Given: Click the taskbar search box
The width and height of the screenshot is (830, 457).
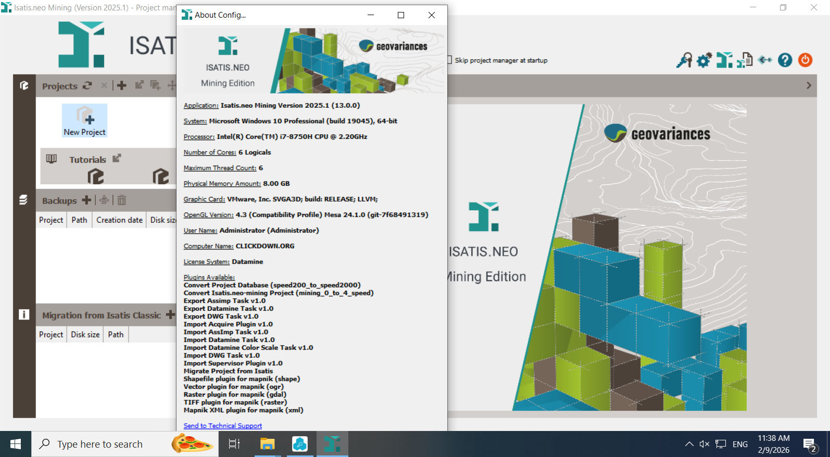Looking at the screenshot, I should [125, 444].
